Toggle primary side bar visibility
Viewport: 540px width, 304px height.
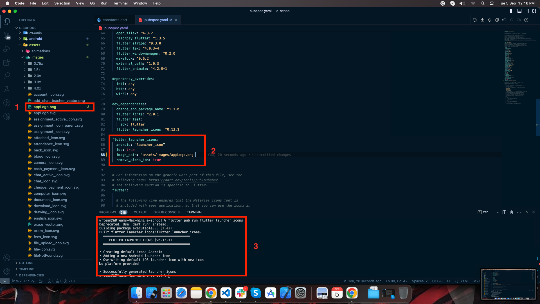click(512, 11)
